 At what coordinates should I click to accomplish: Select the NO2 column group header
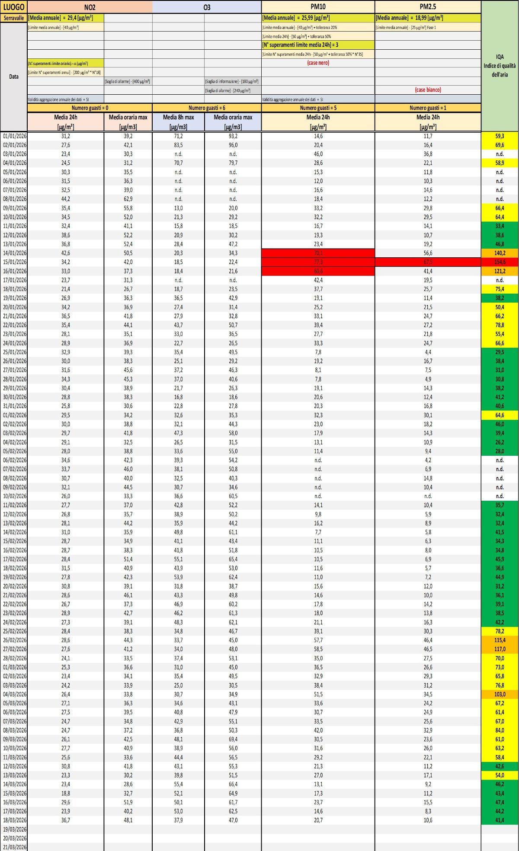pyautogui.click(x=90, y=7)
